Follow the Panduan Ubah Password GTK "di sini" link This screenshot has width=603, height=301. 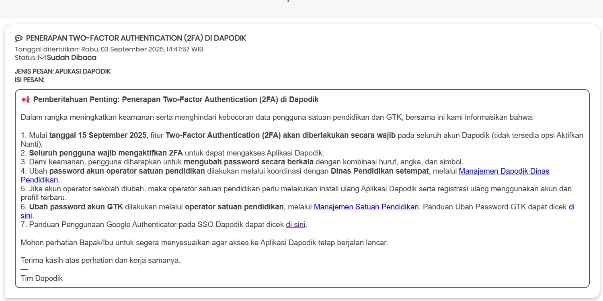(571, 207)
